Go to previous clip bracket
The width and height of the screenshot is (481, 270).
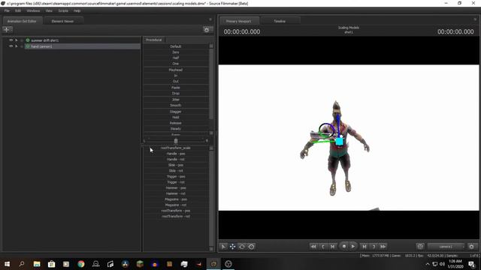[323, 247]
